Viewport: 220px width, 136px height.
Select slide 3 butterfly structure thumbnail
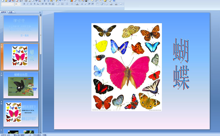(x=21, y=85)
